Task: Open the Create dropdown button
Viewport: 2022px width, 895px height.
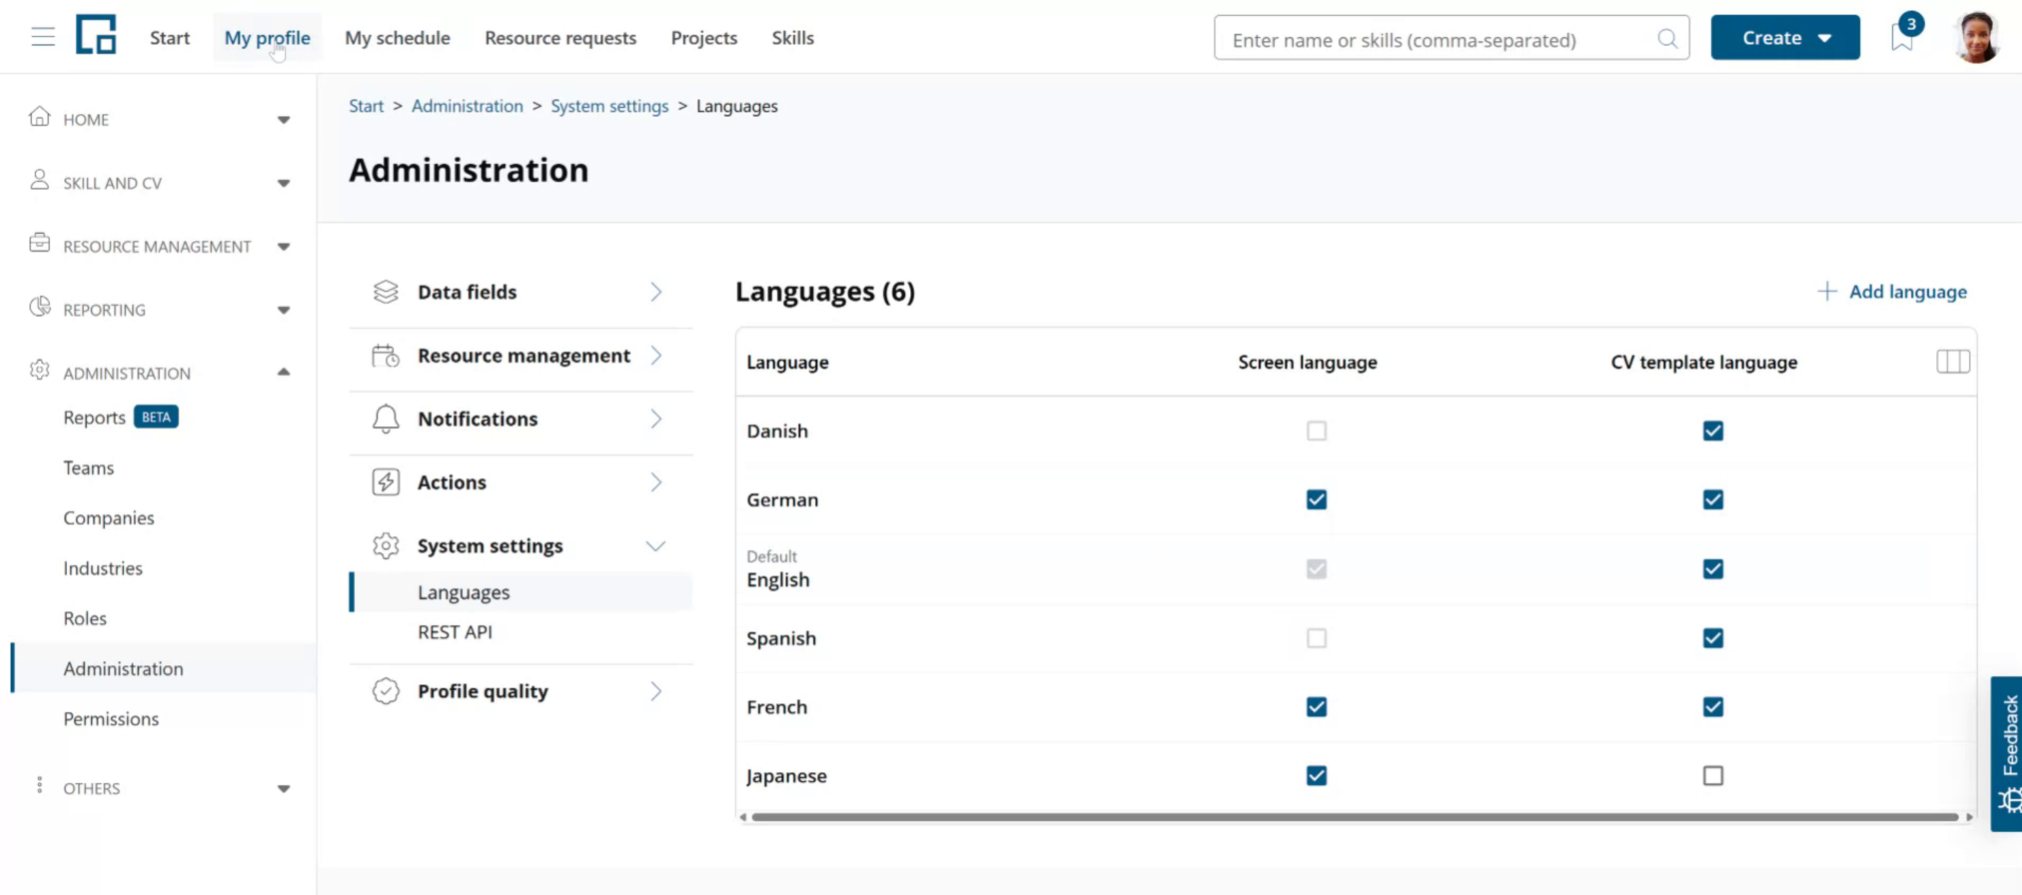Action: click(1785, 38)
